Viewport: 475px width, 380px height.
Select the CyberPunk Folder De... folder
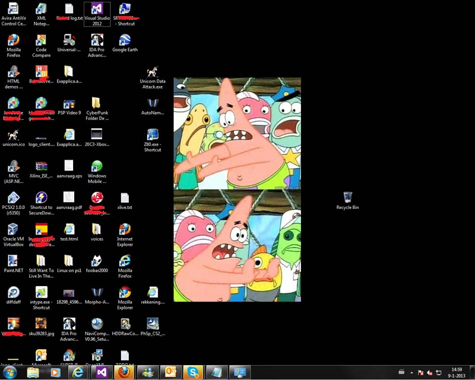pyautogui.click(x=97, y=109)
